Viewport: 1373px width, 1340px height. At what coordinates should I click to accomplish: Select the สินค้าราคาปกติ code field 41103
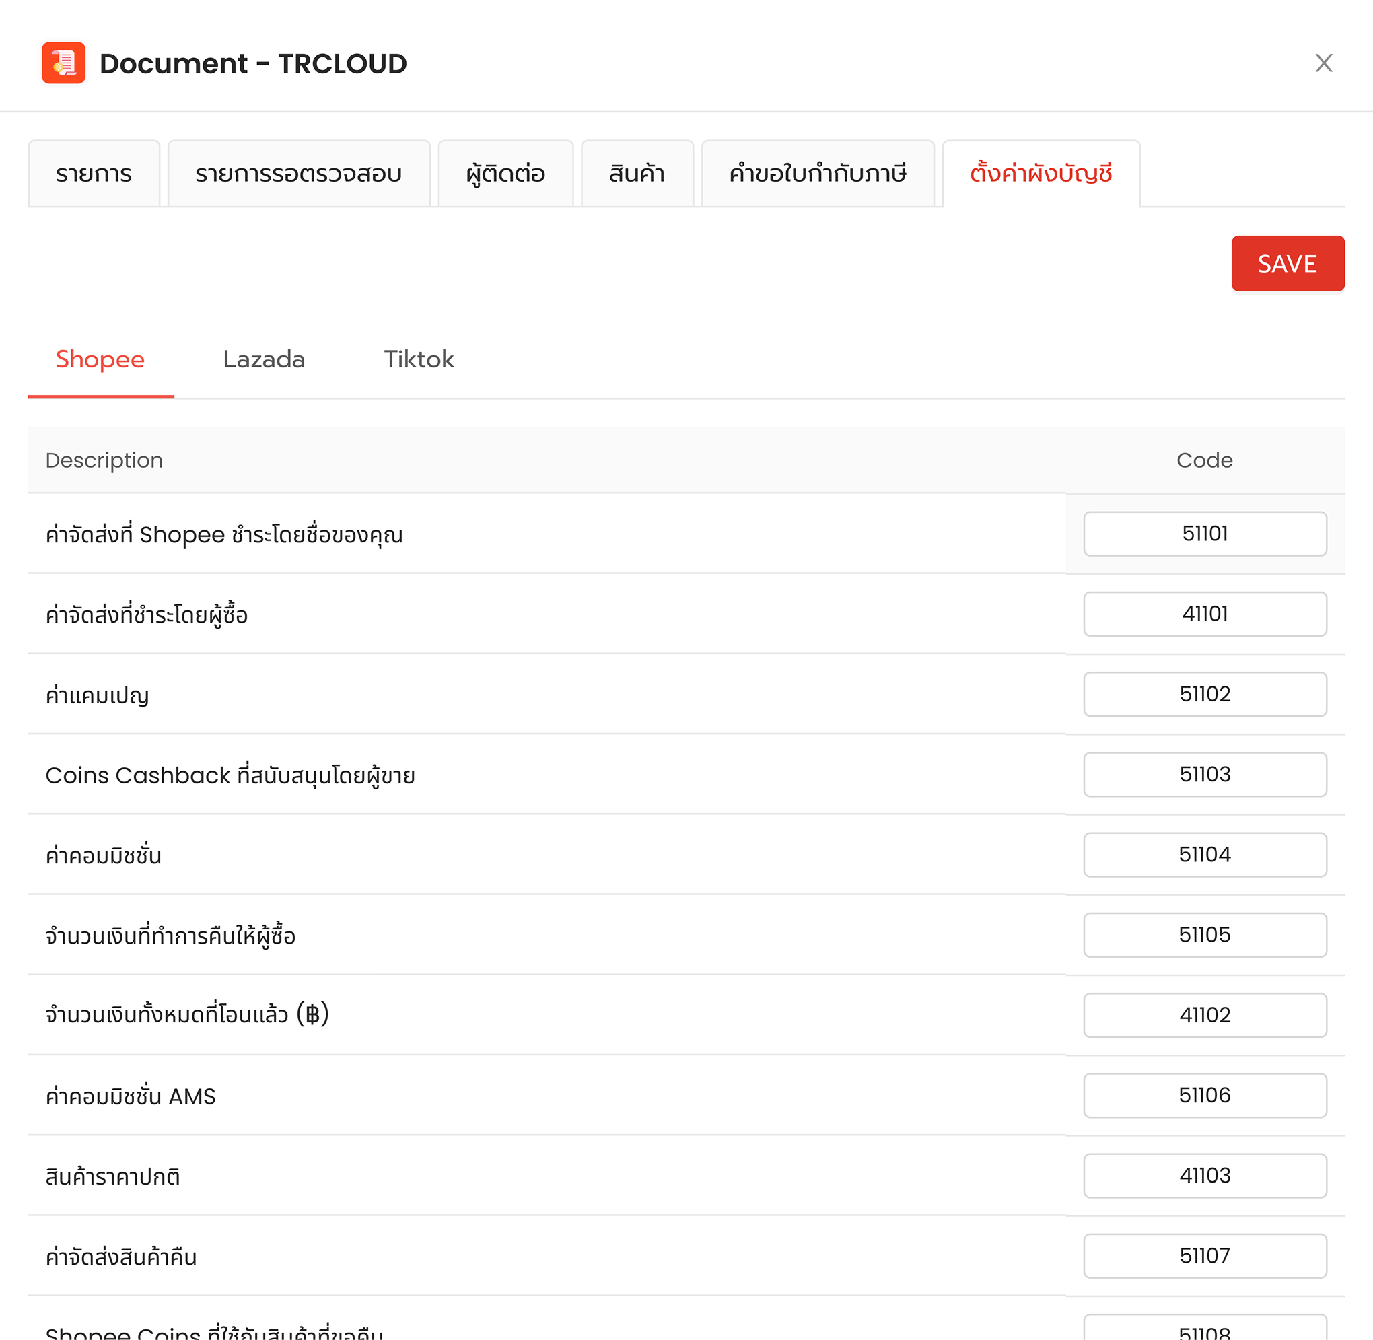(x=1204, y=1175)
